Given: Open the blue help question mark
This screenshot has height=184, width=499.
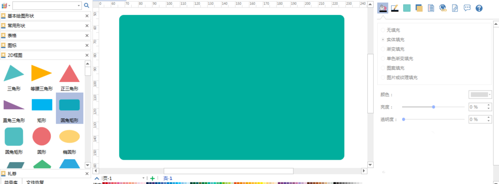Looking at the screenshot, I should click(x=479, y=8).
